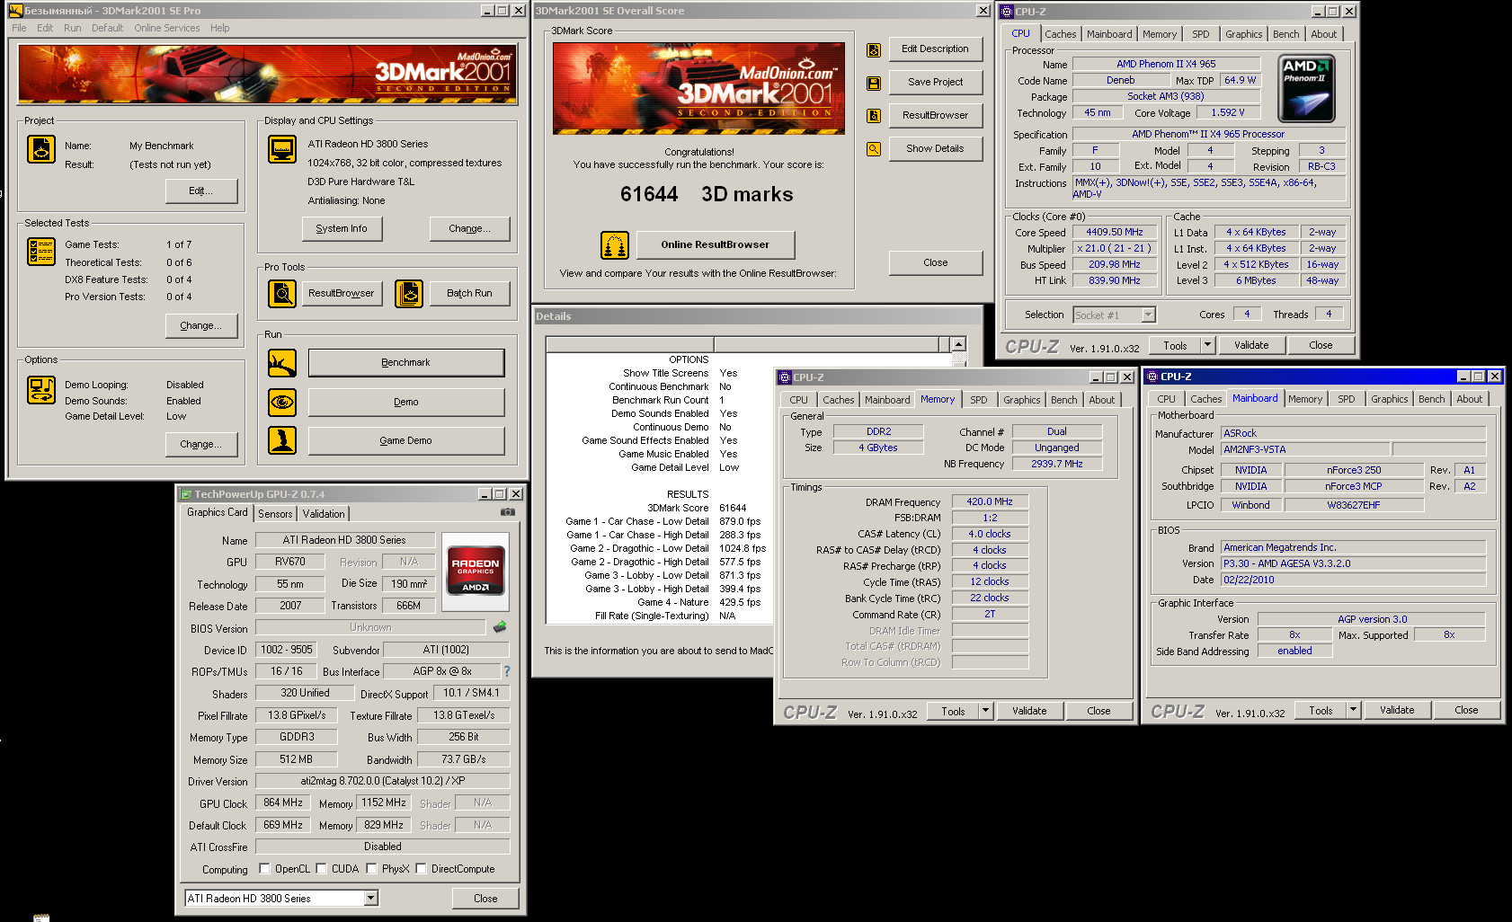Click the Game Demo button
This screenshot has height=922, width=1512.
[406, 441]
